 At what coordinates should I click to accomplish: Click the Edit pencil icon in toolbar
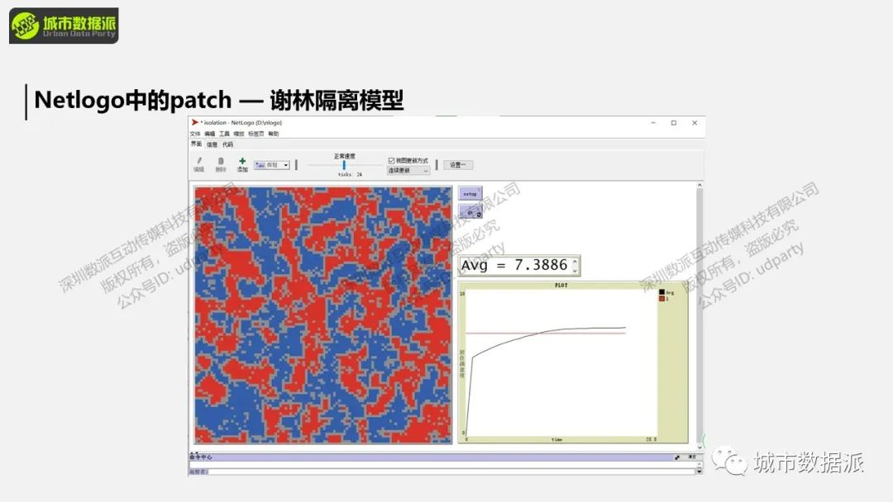[x=198, y=161]
